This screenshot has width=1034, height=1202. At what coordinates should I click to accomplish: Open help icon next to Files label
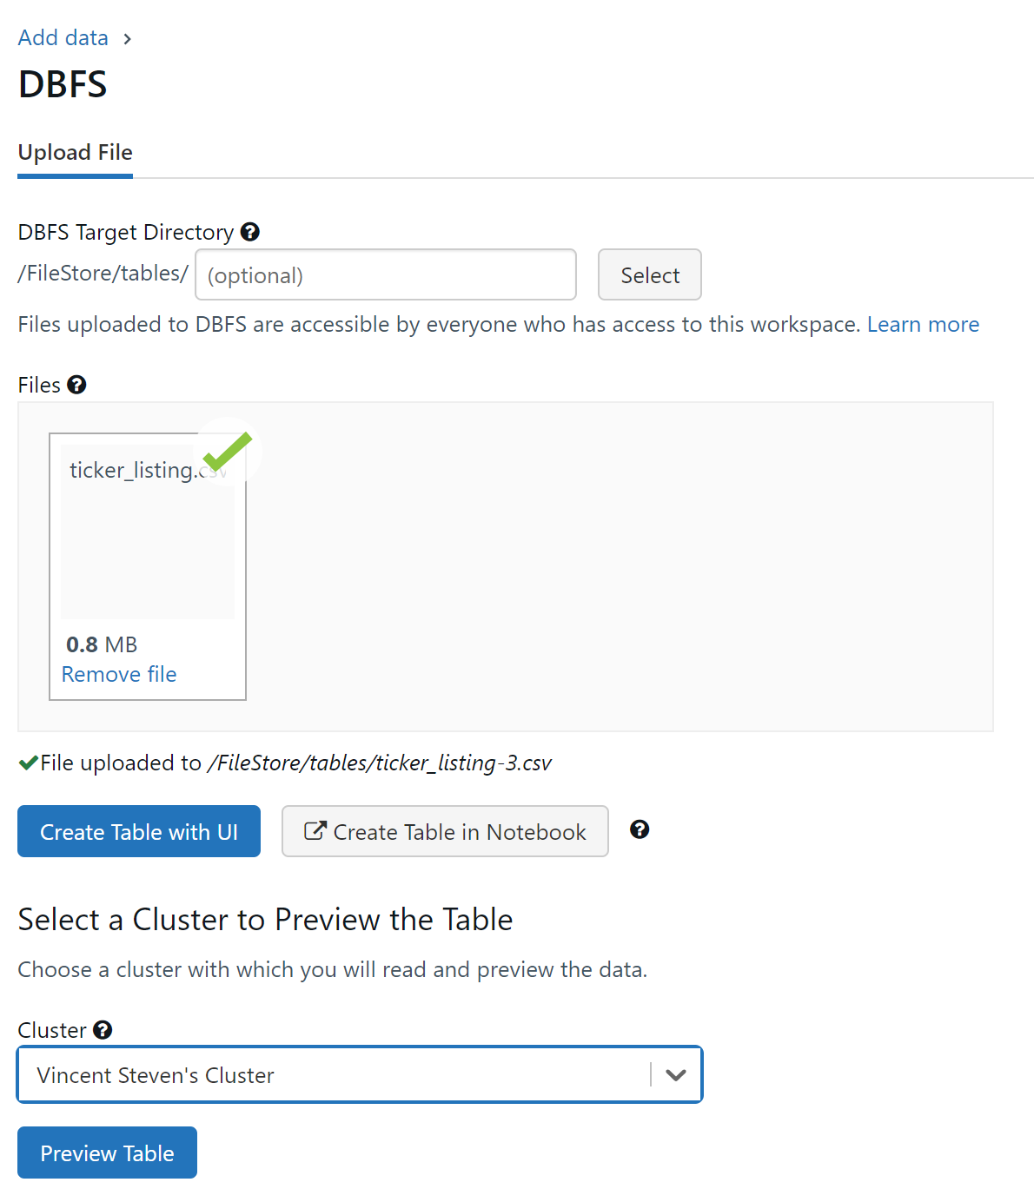coord(76,385)
